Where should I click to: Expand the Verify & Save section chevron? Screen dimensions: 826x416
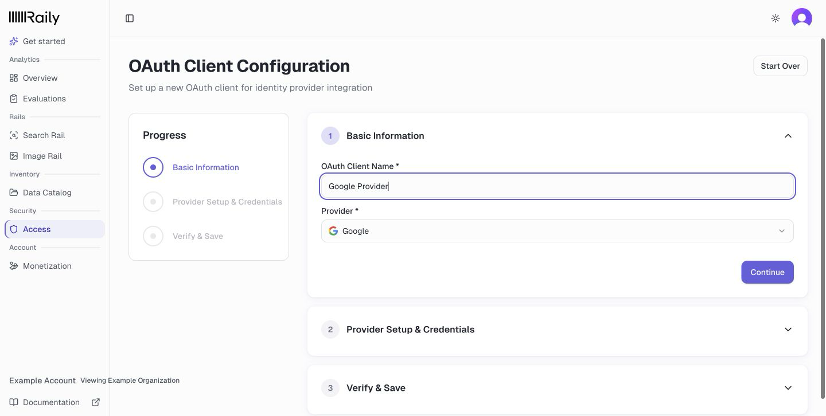pos(788,388)
